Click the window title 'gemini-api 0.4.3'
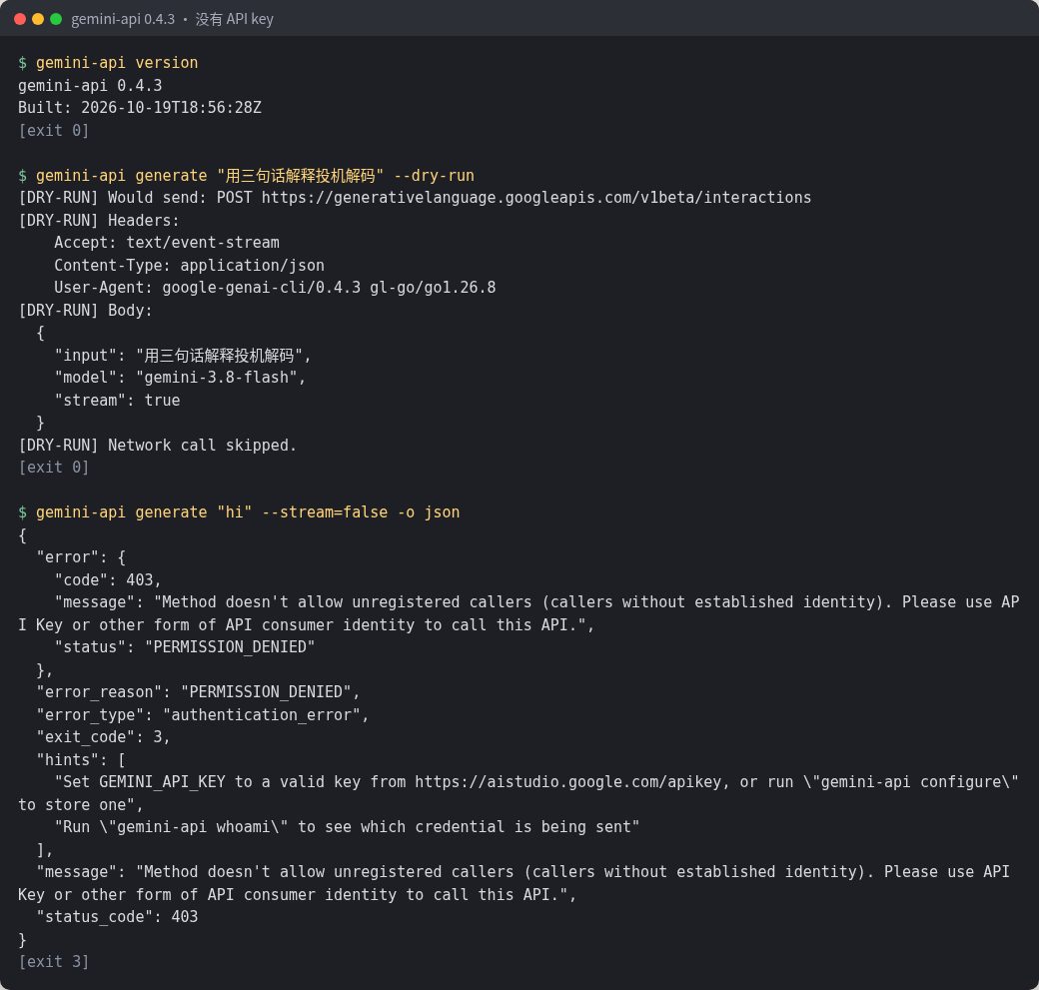 [x=123, y=19]
